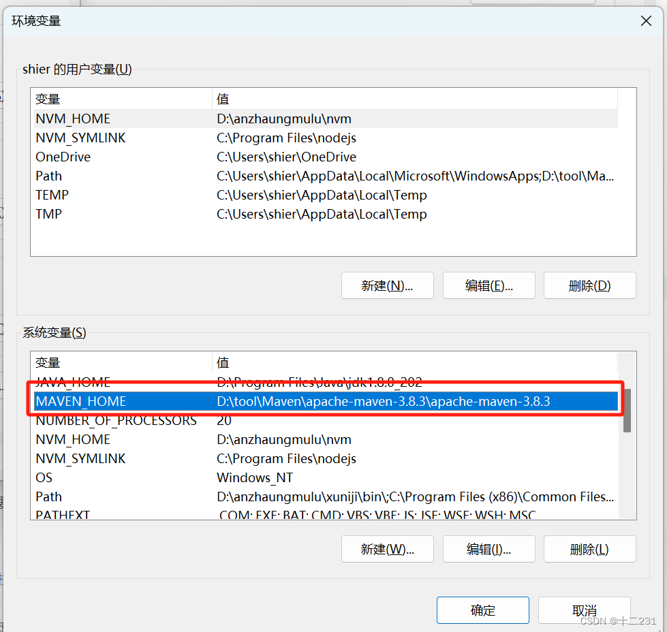Select the OneDrive user variable
The height and width of the screenshot is (632, 667).
click(63, 157)
